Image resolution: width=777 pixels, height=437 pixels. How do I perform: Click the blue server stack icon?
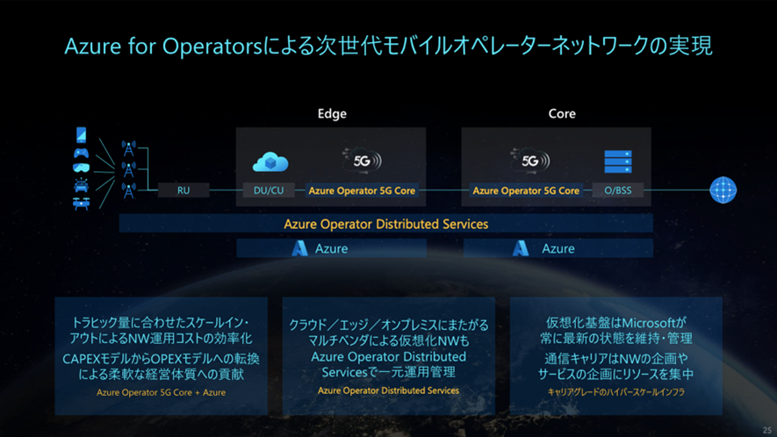(618, 162)
